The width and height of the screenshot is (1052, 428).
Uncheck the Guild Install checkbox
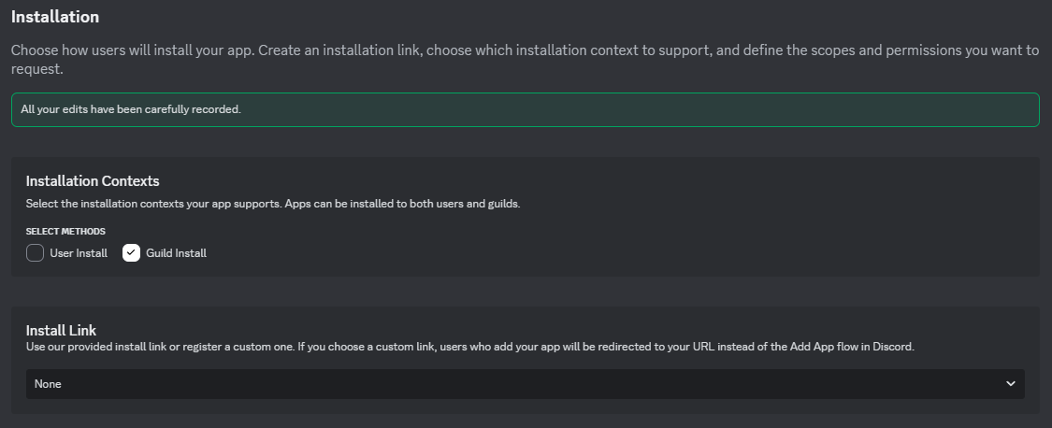[131, 253]
